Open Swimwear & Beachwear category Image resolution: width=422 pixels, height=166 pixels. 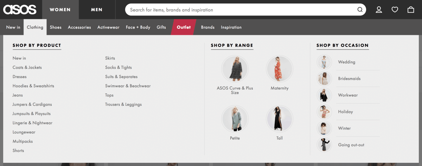pos(128,86)
